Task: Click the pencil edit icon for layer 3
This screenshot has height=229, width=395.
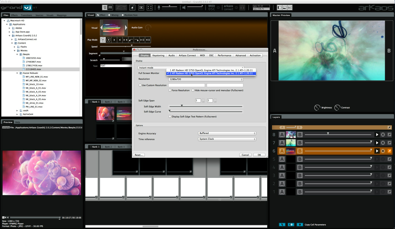Action: coord(390,175)
